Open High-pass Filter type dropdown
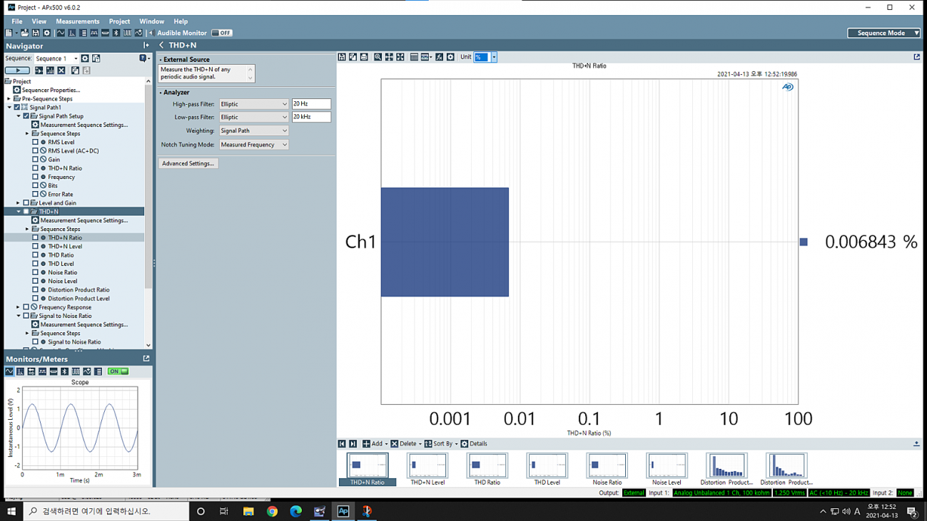The height and width of the screenshot is (521, 927). coord(253,104)
